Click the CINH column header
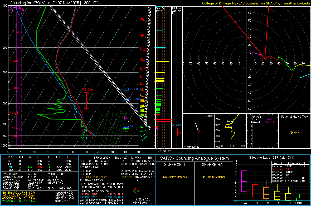311x206 pixels. tap(30, 157)
